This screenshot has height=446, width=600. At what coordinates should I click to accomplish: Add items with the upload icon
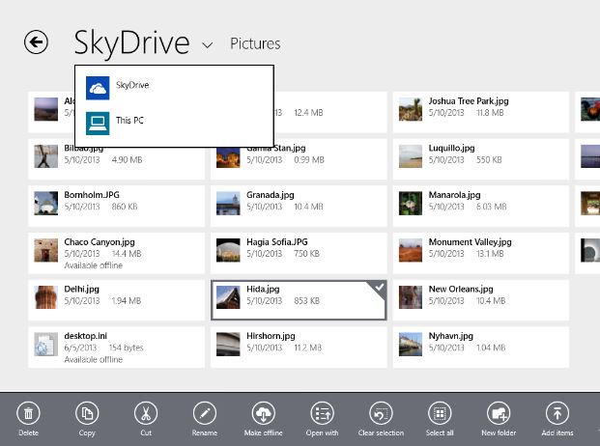[557, 413]
